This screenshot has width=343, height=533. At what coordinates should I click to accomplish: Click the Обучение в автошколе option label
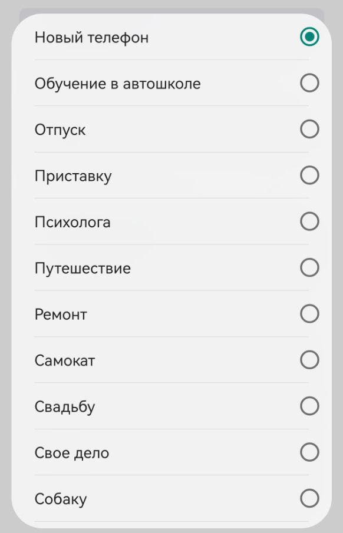[118, 83]
